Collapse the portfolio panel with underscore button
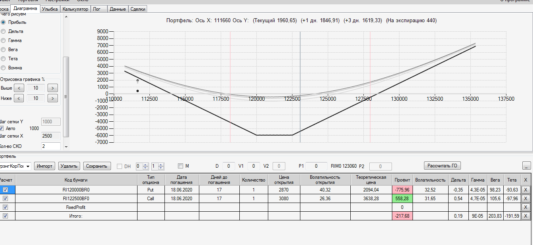 (527, 166)
